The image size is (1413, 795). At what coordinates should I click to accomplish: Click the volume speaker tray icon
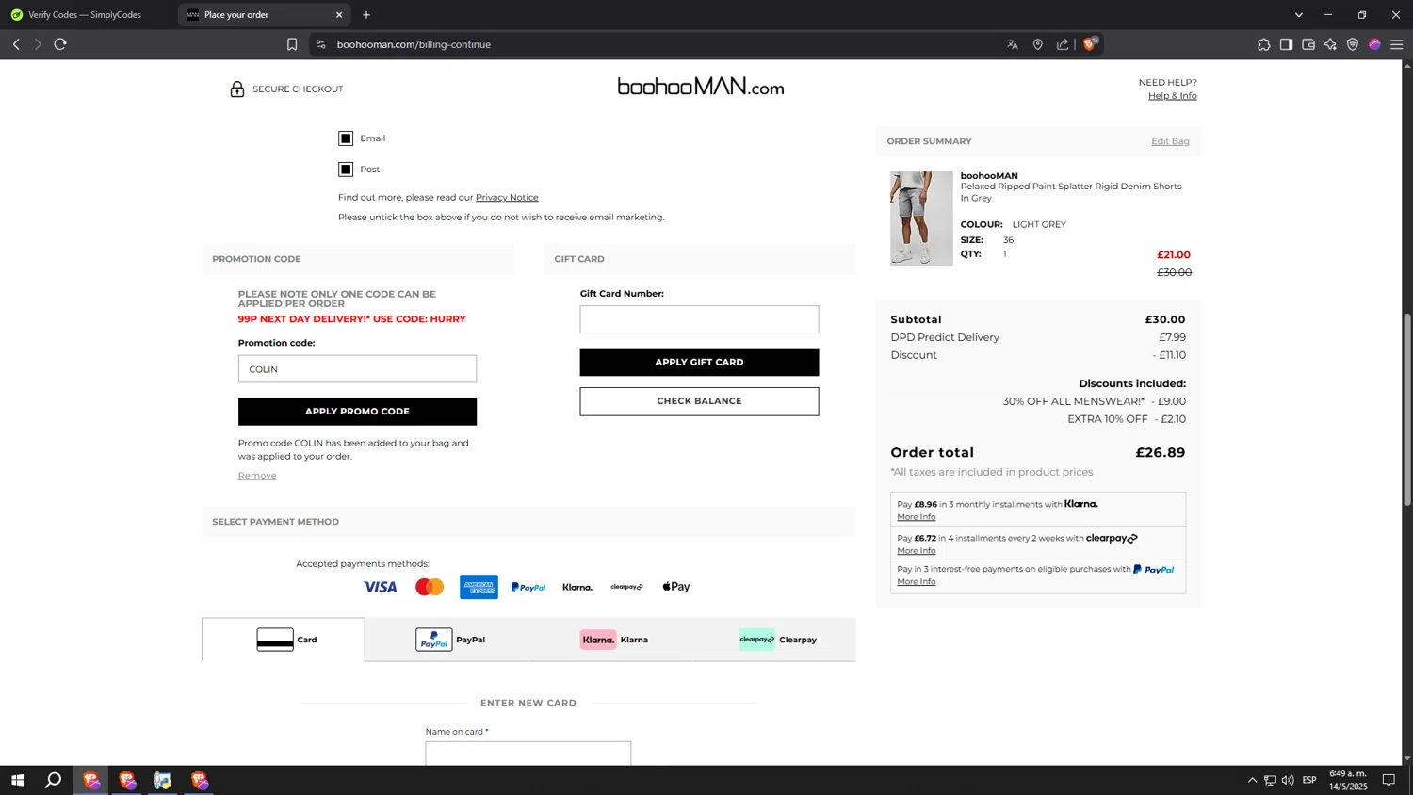[1288, 780]
